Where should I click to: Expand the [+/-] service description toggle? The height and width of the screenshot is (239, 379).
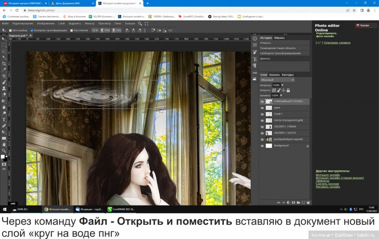point(319,43)
